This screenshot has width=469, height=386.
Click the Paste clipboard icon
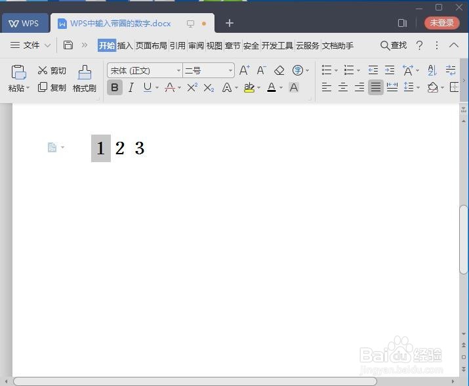point(18,72)
